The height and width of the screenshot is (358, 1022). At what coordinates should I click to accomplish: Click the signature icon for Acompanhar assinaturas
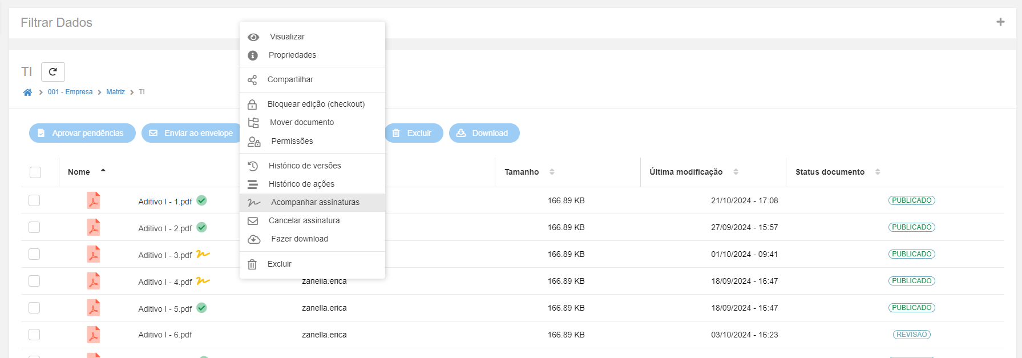click(x=254, y=203)
